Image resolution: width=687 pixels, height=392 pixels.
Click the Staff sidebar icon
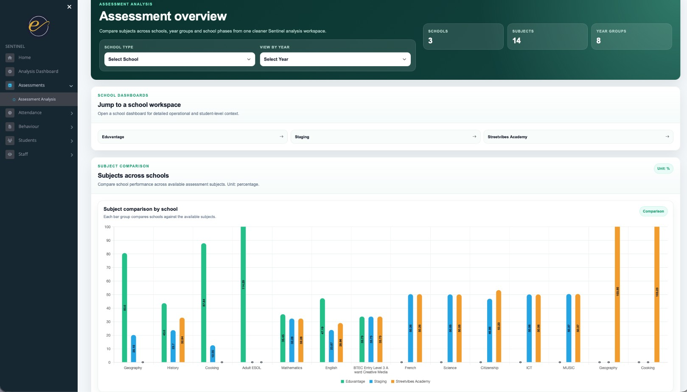click(x=10, y=154)
